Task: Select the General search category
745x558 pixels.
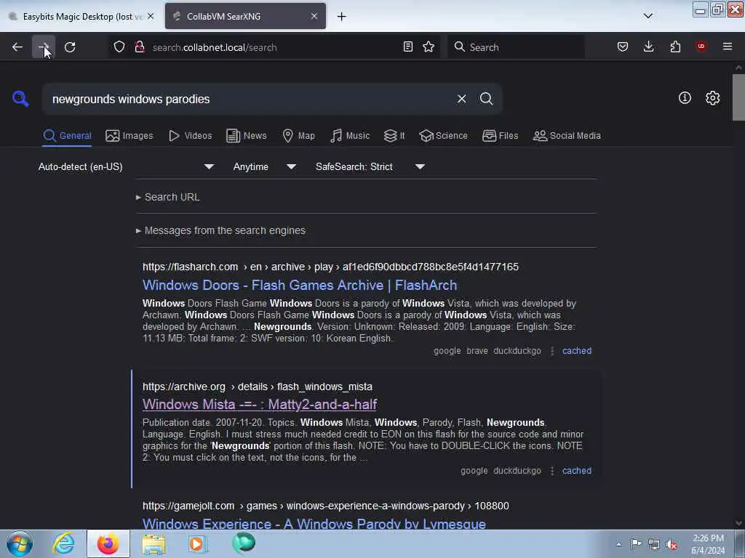Action: click(x=67, y=136)
